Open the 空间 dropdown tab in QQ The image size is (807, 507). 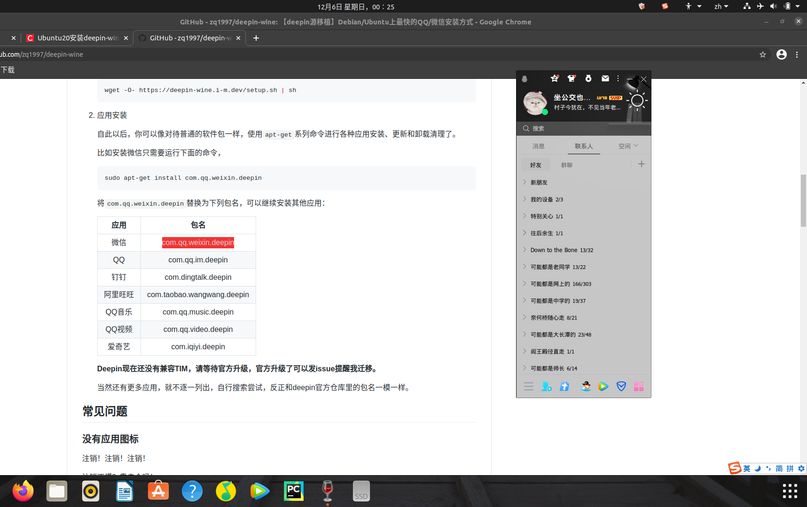pos(628,146)
